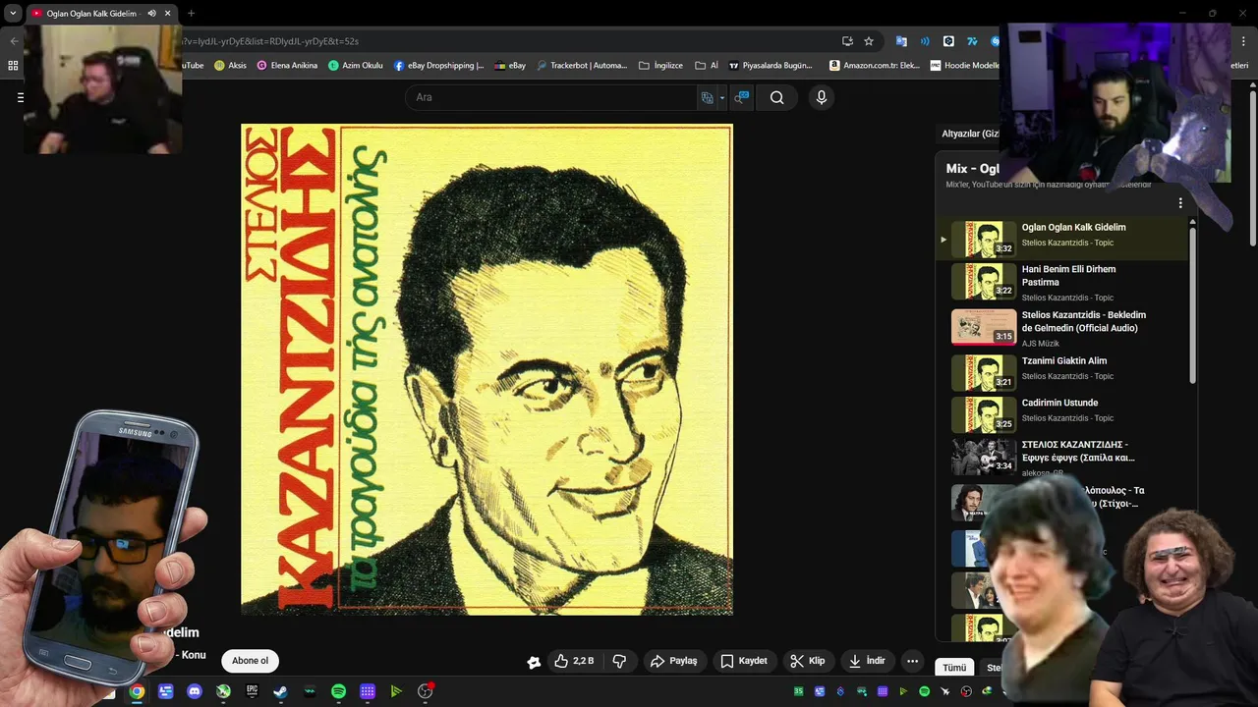Click the install/cast icon in address bar

click(x=847, y=41)
